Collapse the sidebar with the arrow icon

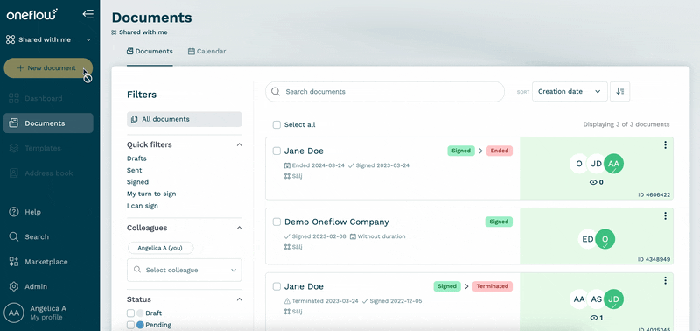tap(88, 14)
